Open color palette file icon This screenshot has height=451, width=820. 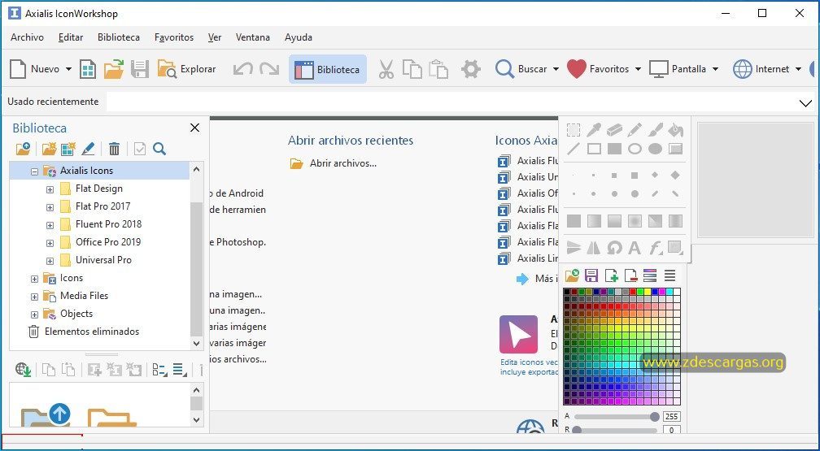tap(572, 275)
